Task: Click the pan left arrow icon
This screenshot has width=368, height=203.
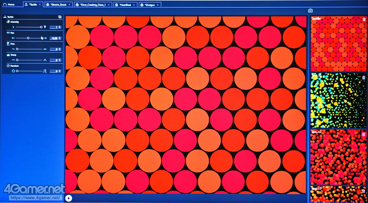Action: pos(13,38)
